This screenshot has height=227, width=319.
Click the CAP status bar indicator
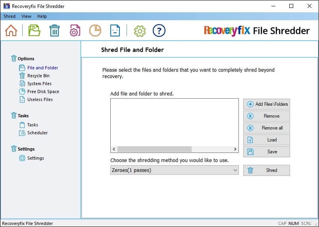(282, 223)
